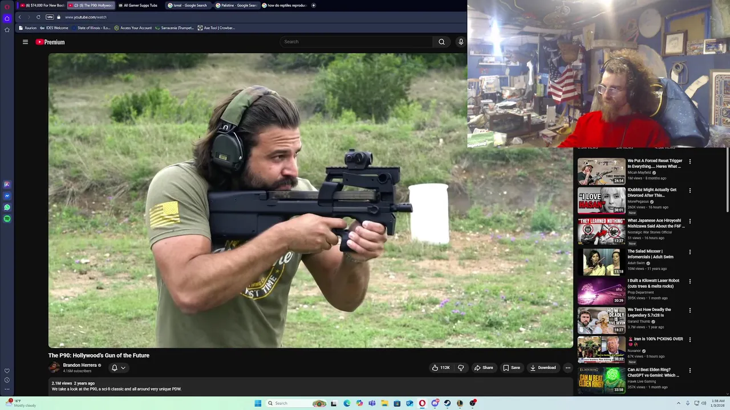Open options for Salad Mixxxer video
The image size is (730, 410).
coord(690,252)
